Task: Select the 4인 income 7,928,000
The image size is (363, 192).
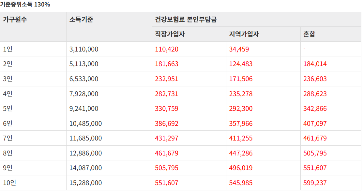Action: pos(83,94)
